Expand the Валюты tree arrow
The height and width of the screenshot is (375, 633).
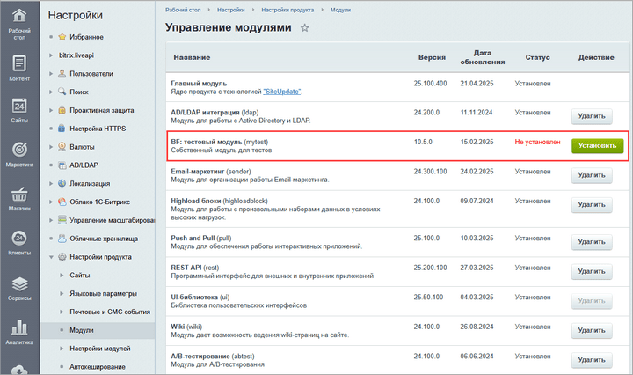(51, 147)
